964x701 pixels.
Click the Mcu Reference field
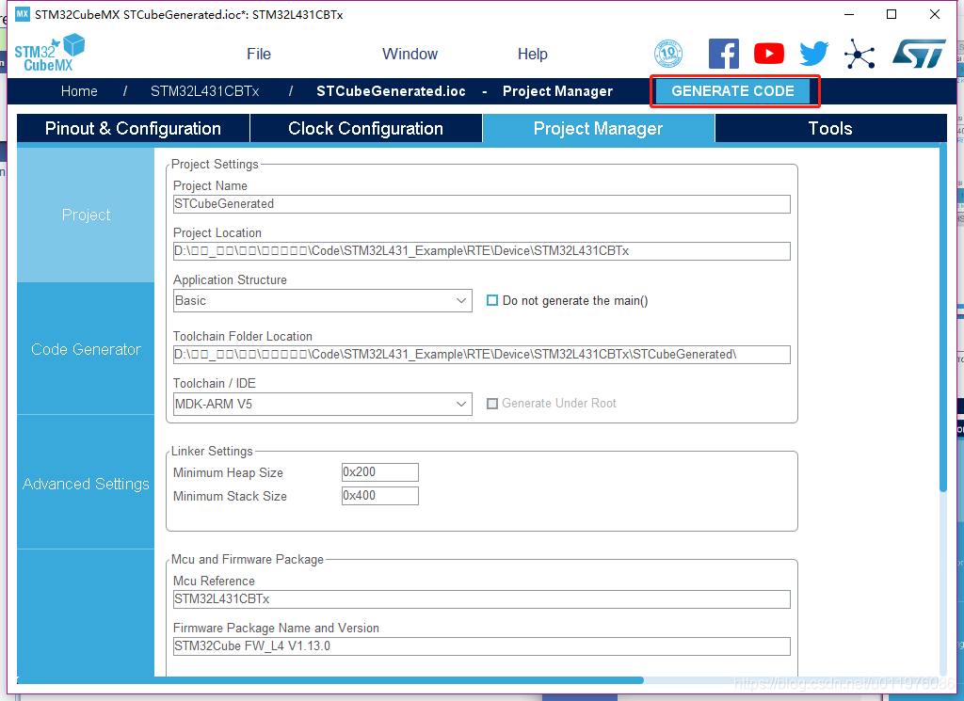(x=481, y=599)
